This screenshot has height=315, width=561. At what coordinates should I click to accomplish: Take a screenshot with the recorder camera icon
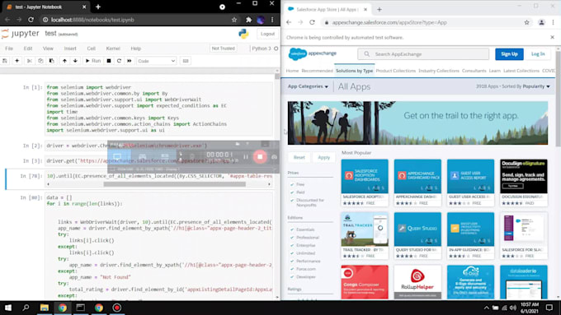tap(274, 156)
